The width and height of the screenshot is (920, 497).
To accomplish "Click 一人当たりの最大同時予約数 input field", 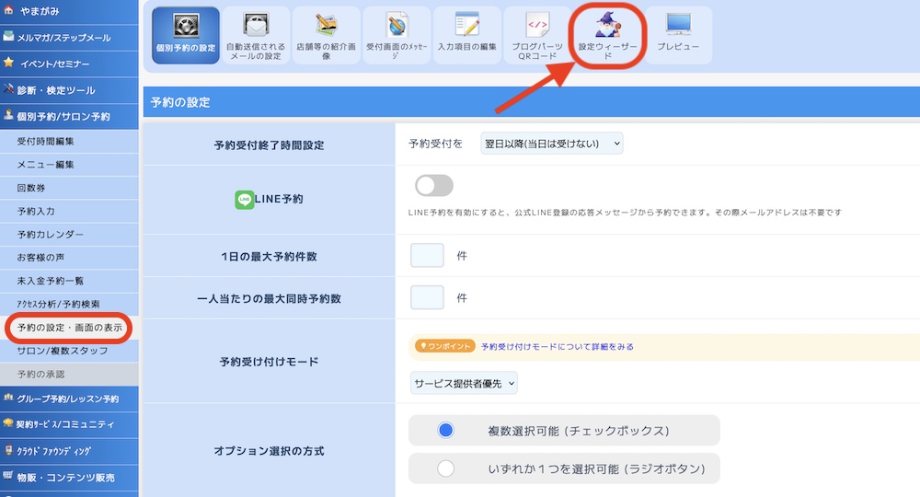I will [427, 297].
